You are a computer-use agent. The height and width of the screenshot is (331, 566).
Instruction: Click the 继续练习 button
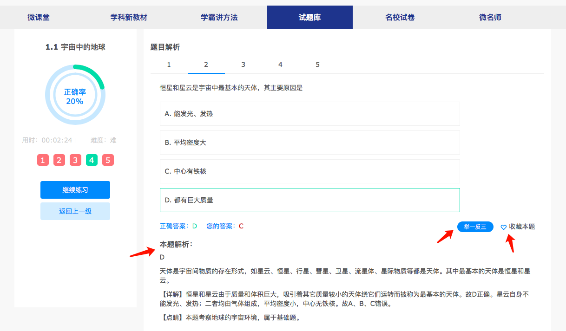click(75, 190)
